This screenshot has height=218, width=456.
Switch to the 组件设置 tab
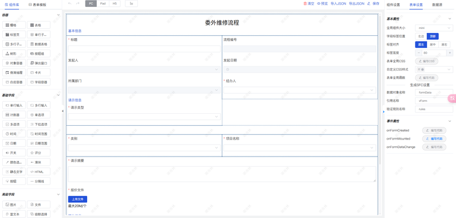393,5
